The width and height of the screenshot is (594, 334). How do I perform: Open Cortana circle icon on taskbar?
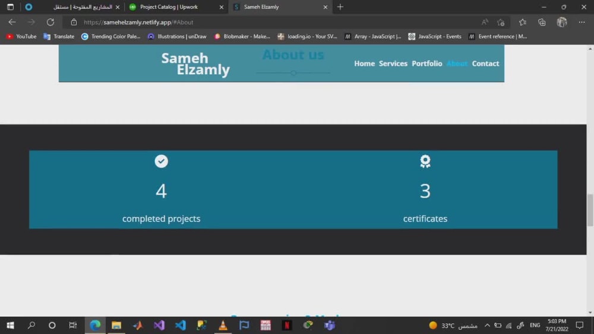point(52,325)
